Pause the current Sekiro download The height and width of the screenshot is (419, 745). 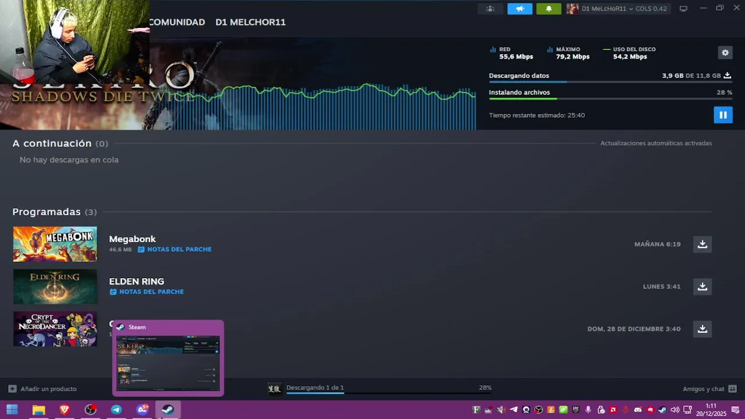723,115
